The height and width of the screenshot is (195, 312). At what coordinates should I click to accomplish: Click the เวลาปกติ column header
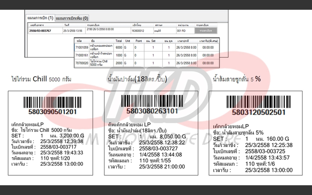click(183, 41)
